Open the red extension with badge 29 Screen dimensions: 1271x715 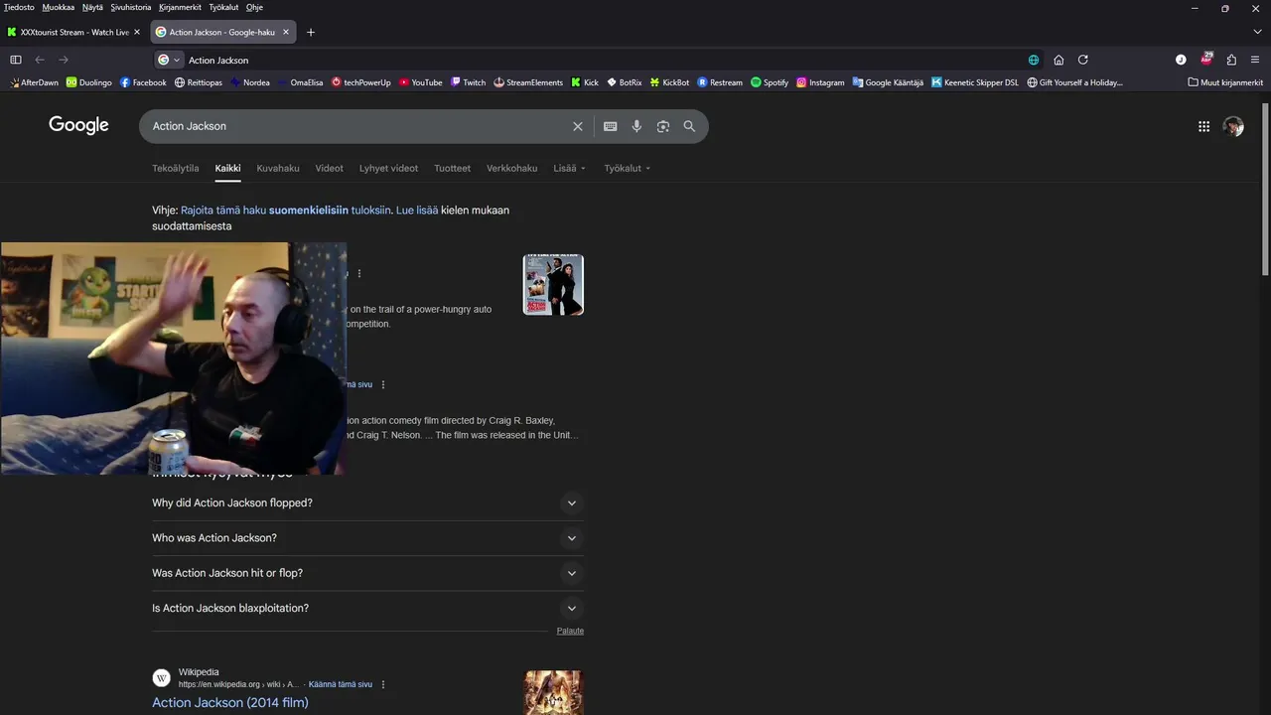pyautogui.click(x=1206, y=59)
